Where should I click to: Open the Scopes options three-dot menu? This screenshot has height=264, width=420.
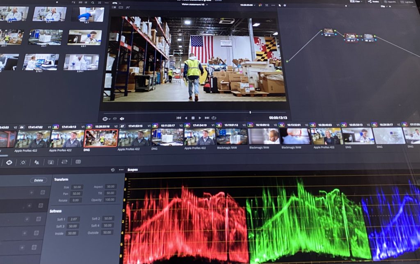[121, 170]
